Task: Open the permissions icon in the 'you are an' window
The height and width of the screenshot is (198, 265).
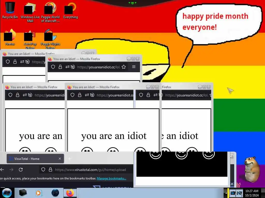Action: (25, 95)
